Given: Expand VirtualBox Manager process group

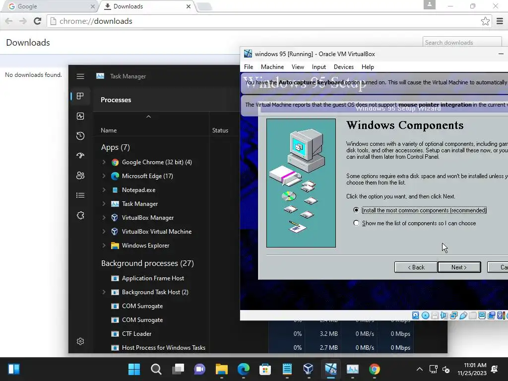Looking at the screenshot, I should [104, 218].
